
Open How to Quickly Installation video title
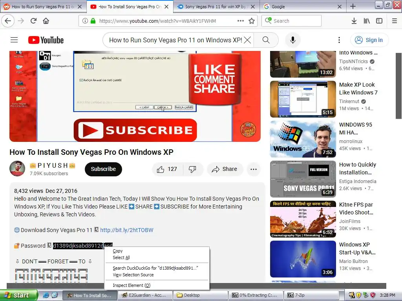(x=358, y=169)
